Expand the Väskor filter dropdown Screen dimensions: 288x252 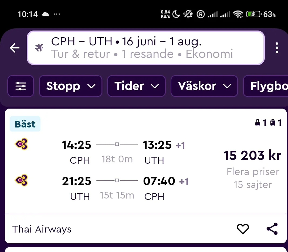[204, 86]
